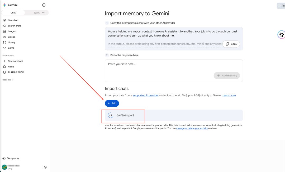285x172 pixels.
Task: Select the 8/4/26 import entry
Action: pos(174,115)
